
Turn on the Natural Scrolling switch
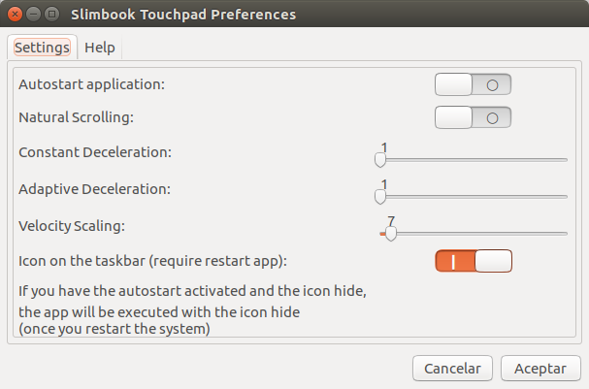click(x=473, y=117)
